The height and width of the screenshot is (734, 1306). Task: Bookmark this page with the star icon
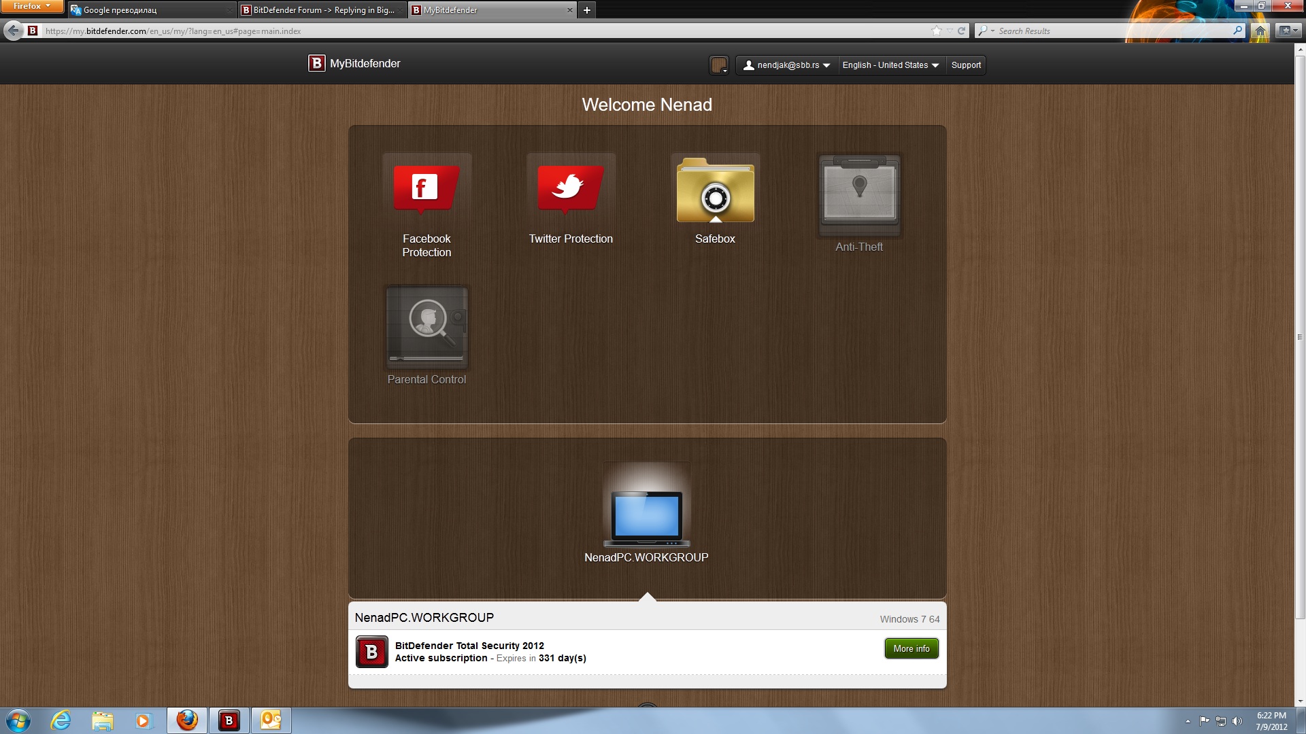(x=937, y=31)
